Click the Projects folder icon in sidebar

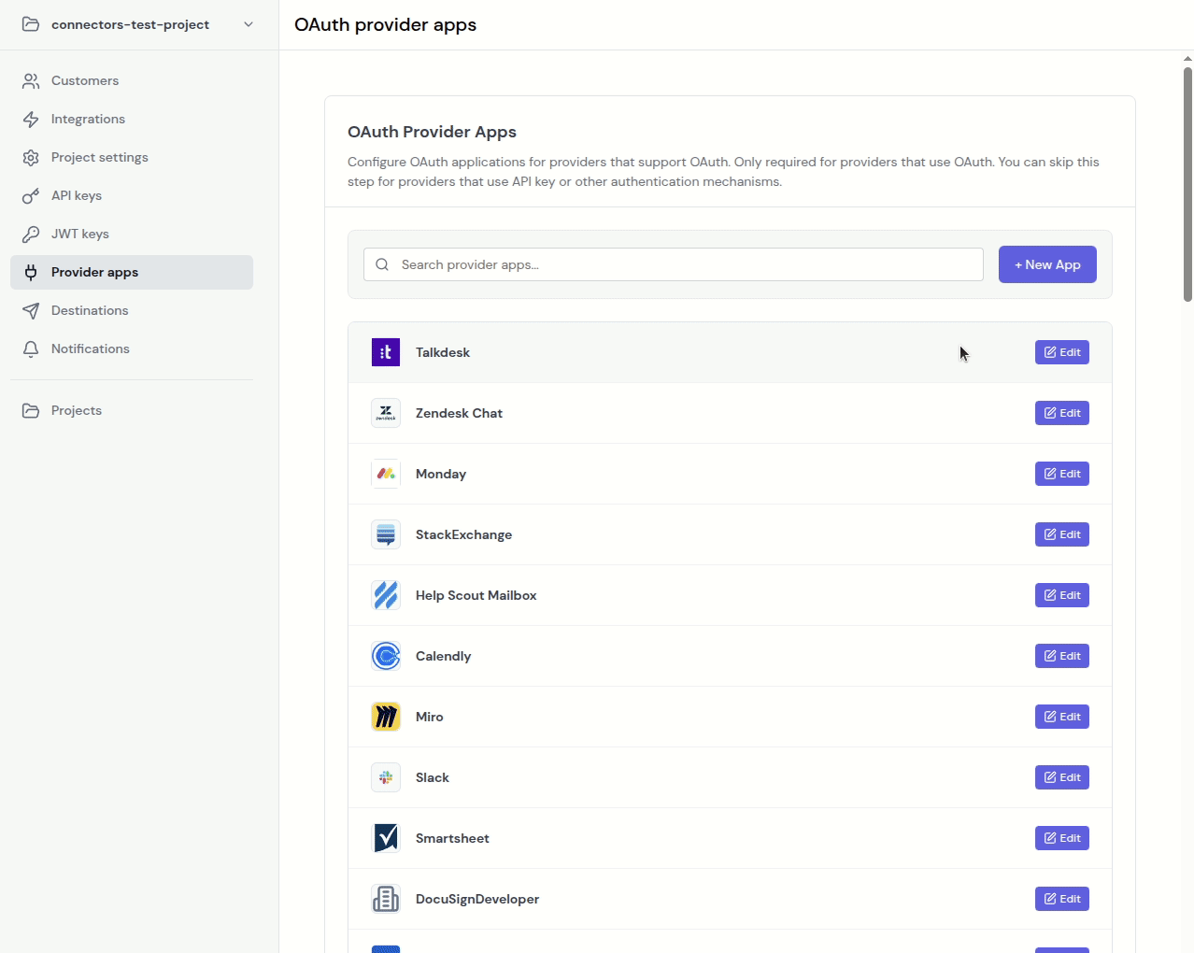pos(31,411)
